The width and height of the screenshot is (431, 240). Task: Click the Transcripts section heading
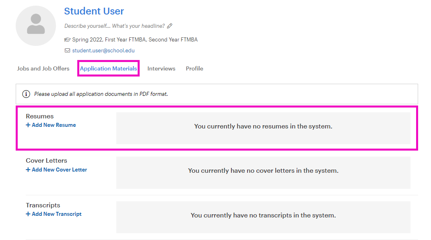[x=43, y=205]
